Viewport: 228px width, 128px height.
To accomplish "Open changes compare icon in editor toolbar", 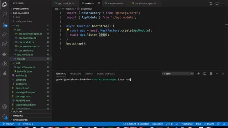I will click(211, 3).
